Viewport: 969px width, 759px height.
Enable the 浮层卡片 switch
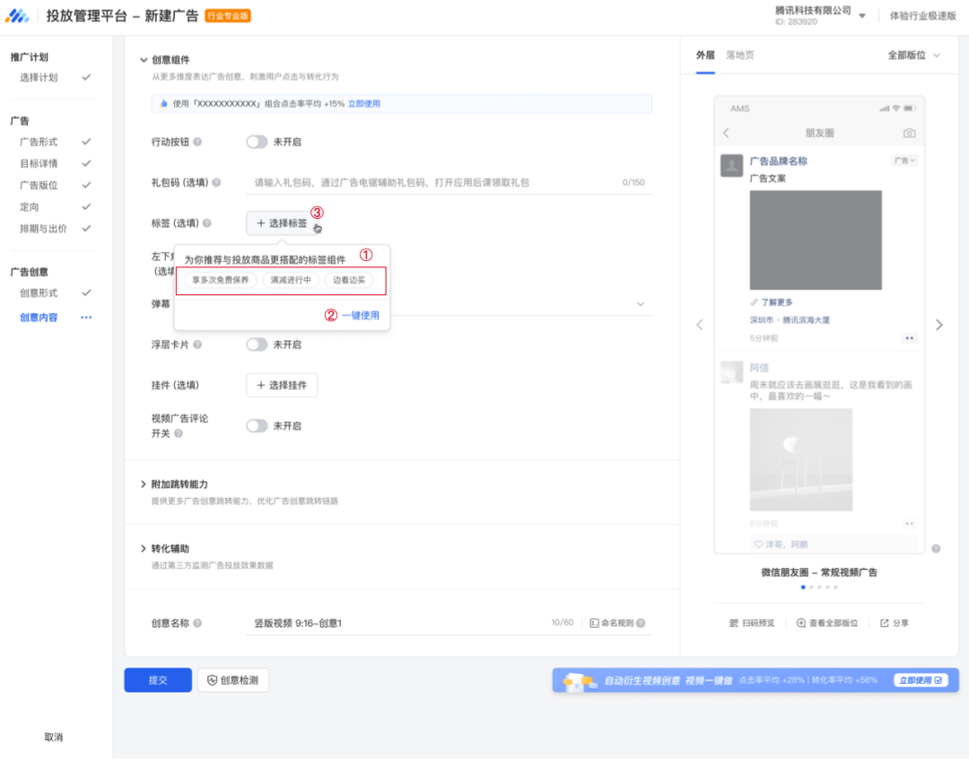(x=258, y=345)
